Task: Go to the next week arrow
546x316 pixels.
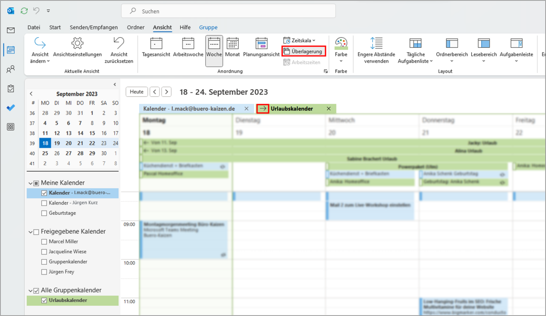Action: pos(166,92)
